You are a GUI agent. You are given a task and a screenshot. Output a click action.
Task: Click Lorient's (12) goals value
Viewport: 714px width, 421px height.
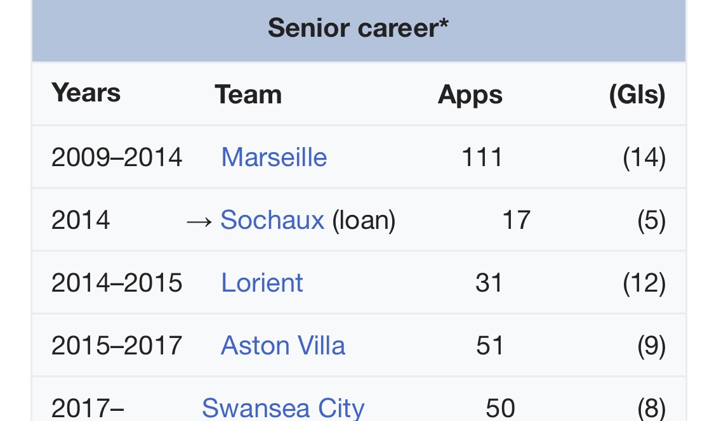pos(644,283)
